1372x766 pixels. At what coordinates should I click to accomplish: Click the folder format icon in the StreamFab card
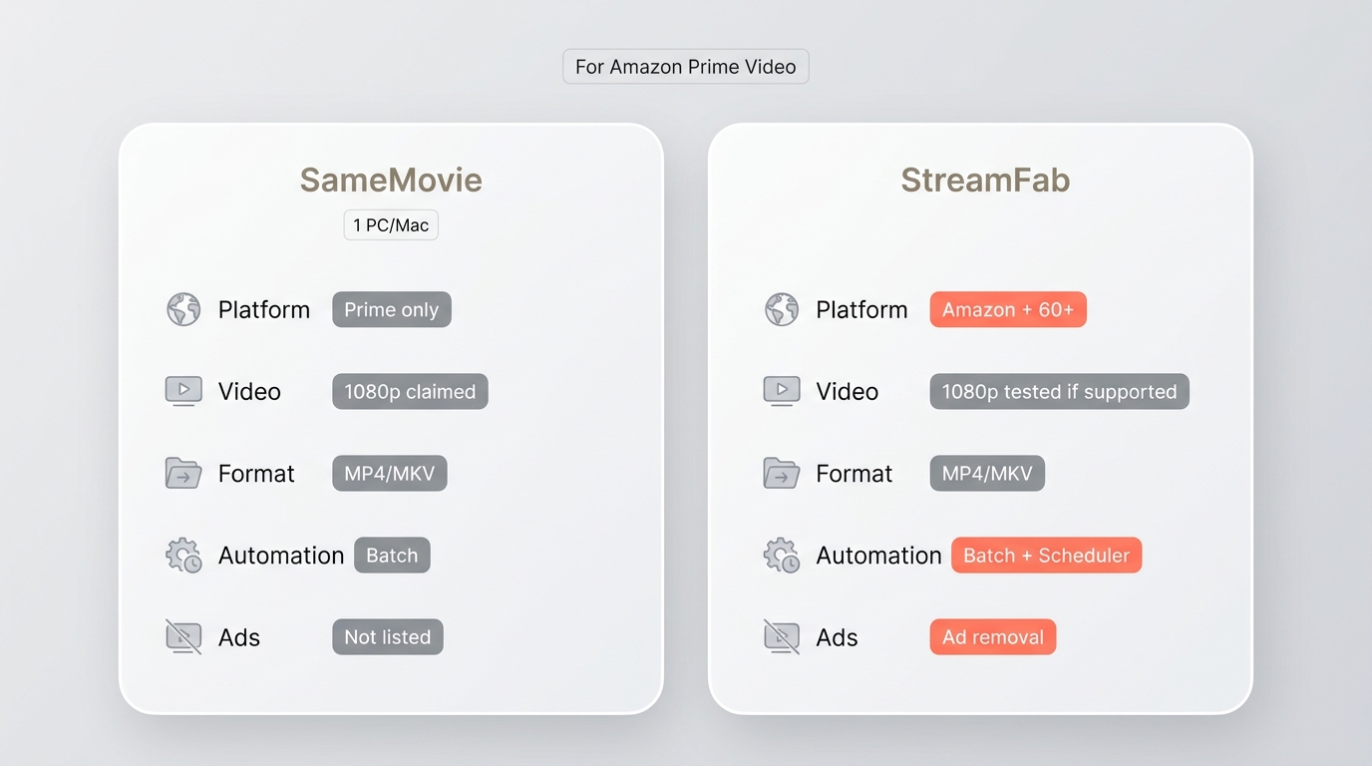782,473
